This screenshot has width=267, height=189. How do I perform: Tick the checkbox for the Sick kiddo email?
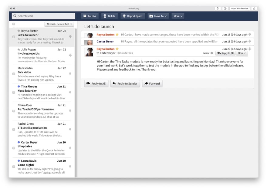point(14,74)
